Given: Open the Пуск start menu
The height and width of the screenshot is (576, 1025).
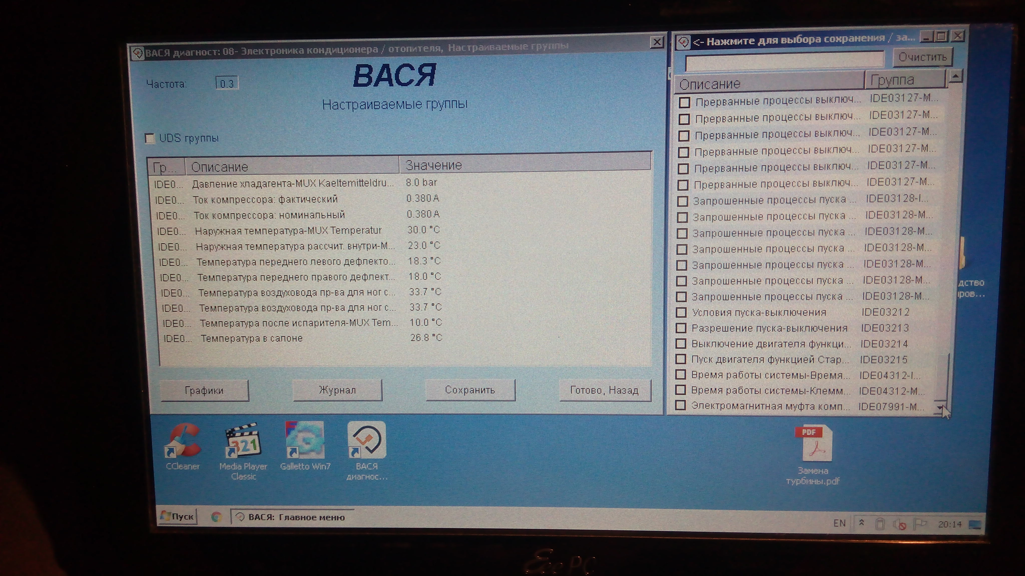Looking at the screenshot, I should 177,516.
